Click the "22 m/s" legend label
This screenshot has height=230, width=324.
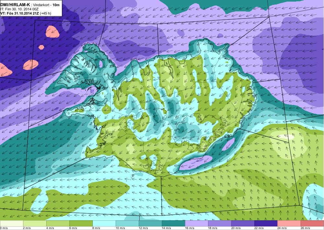259,228
